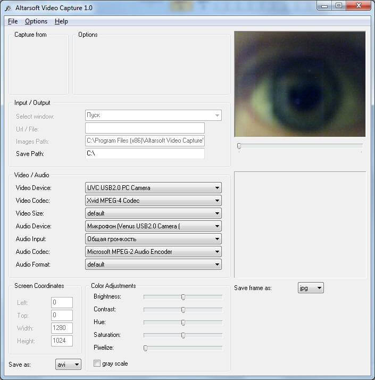Open the Help menu
This screenshot has height=380, width=375.
(x=61, y=21)
